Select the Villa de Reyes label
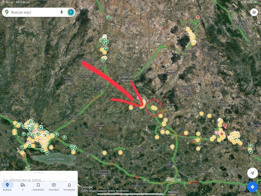 (190, 51)
